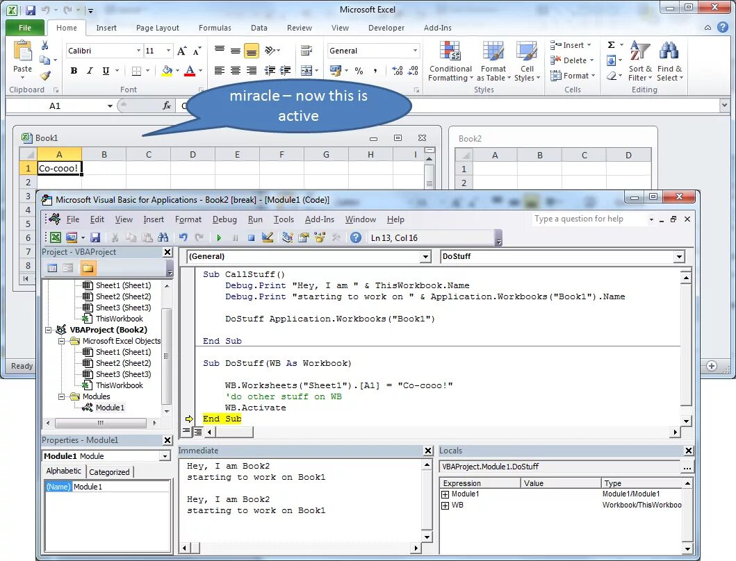
Task: Switch to the Formulas ribbon tab
Action: point(215,28)
